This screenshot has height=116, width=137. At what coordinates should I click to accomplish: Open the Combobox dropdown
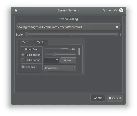tap(60, 68)
